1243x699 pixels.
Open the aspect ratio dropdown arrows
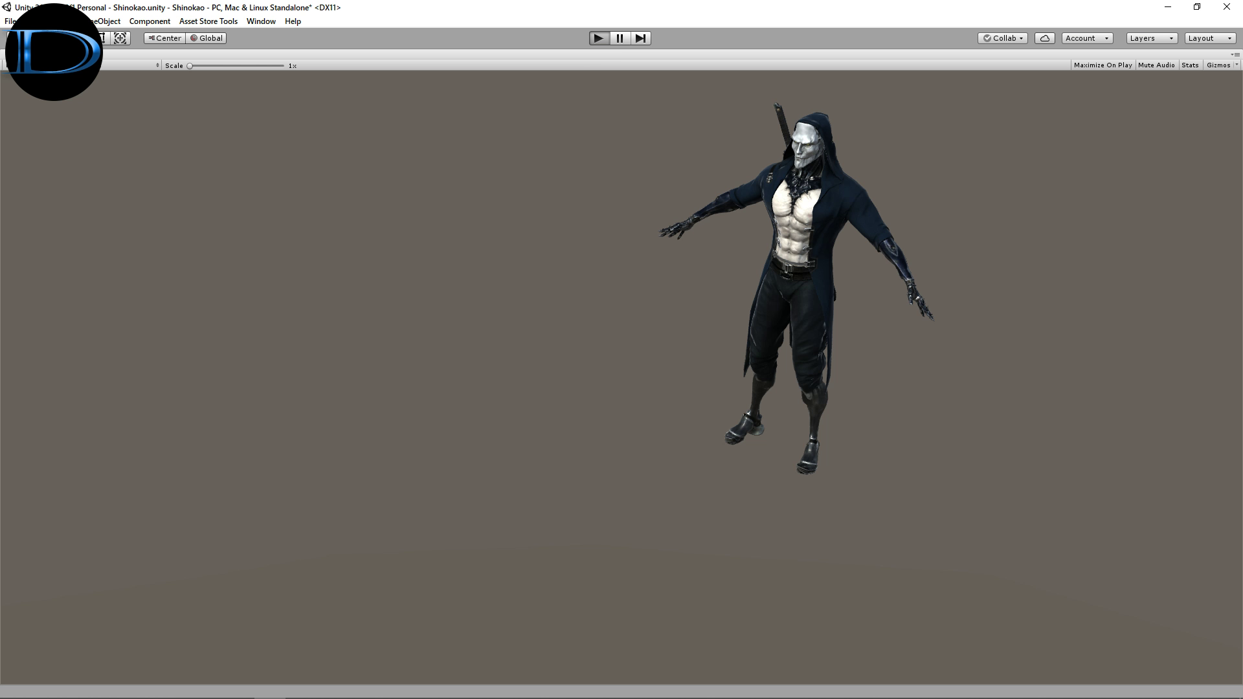157,65
